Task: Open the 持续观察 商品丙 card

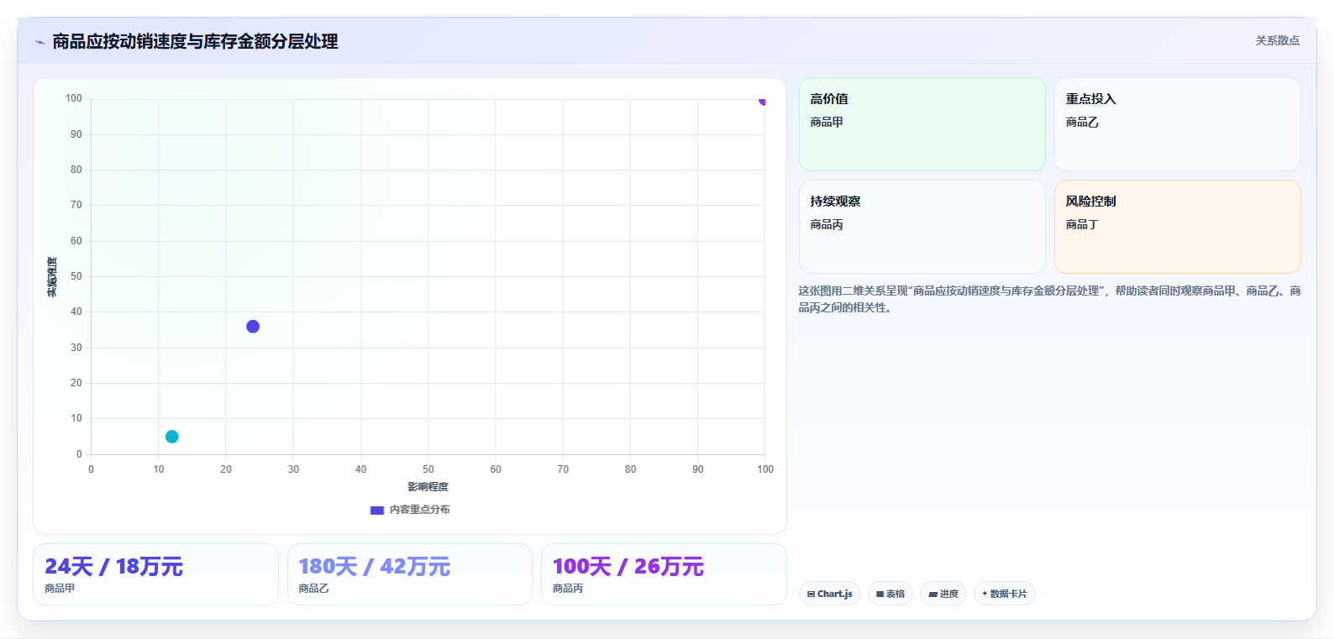Action: point(922,227)
